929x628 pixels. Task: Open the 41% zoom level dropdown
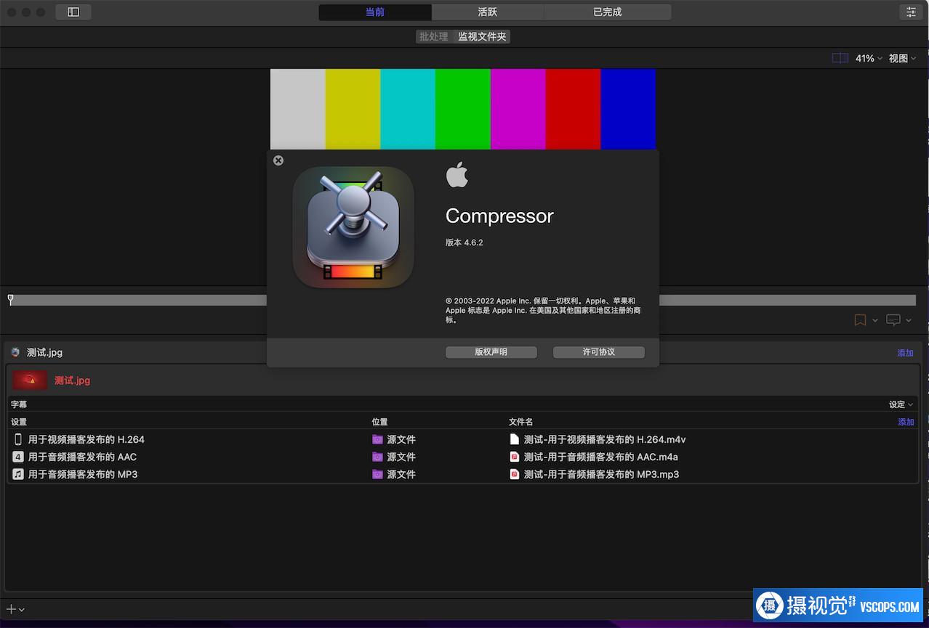click(869, 58)
